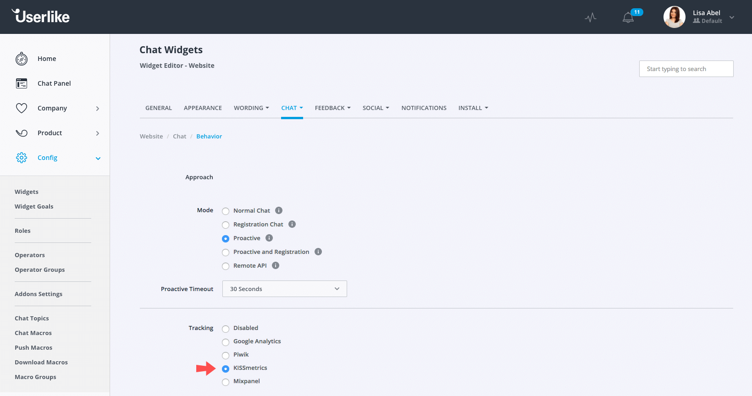
Task: Click Lisa Abel's profile avatar
Action: (674, 17)
